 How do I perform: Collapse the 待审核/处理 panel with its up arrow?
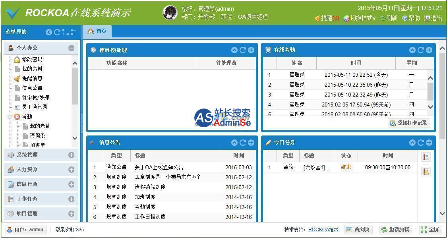(234, 50)
